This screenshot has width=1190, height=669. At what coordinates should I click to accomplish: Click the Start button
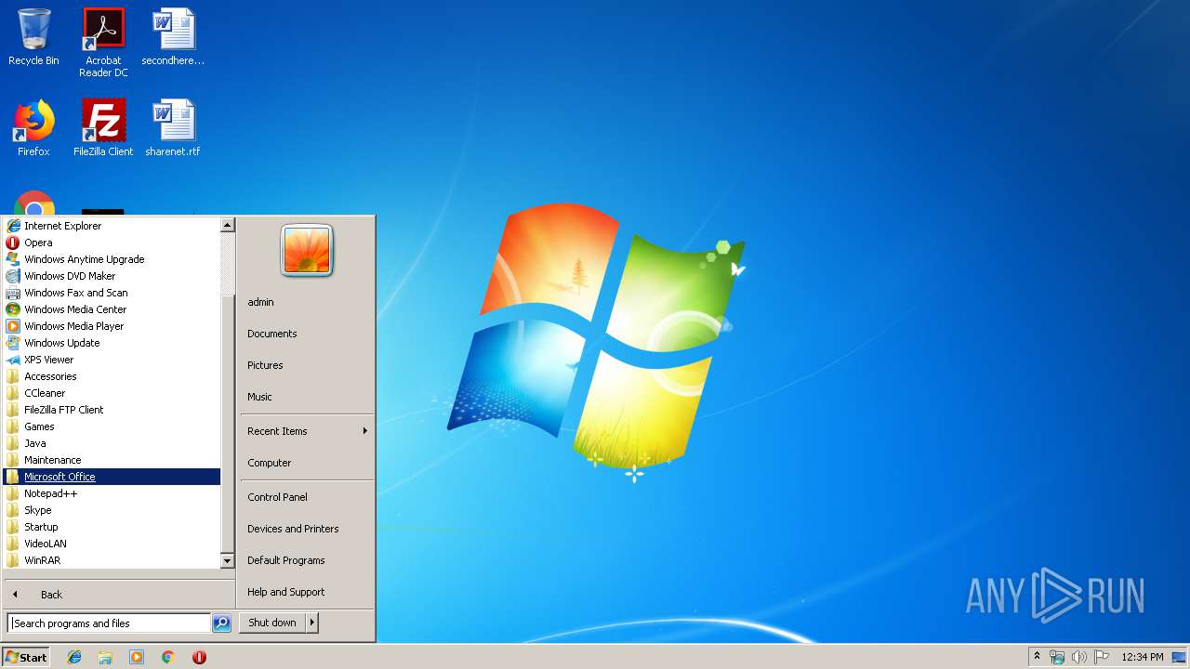point(26,657)
